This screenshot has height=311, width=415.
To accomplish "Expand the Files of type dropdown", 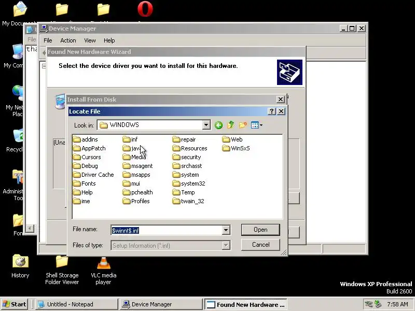I will tap(226, 245).
